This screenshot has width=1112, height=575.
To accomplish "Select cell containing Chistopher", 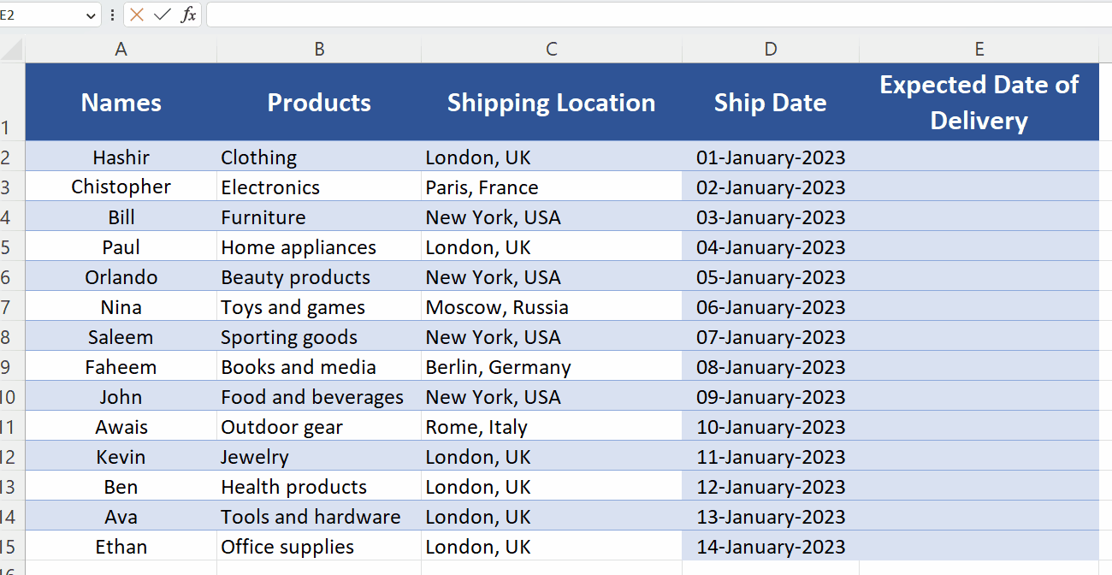I will (x=121, y=187).
